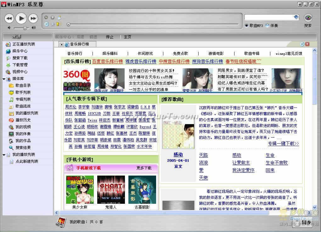
Task: Open 播放历史 in the tree
Action: click(23, 120)
